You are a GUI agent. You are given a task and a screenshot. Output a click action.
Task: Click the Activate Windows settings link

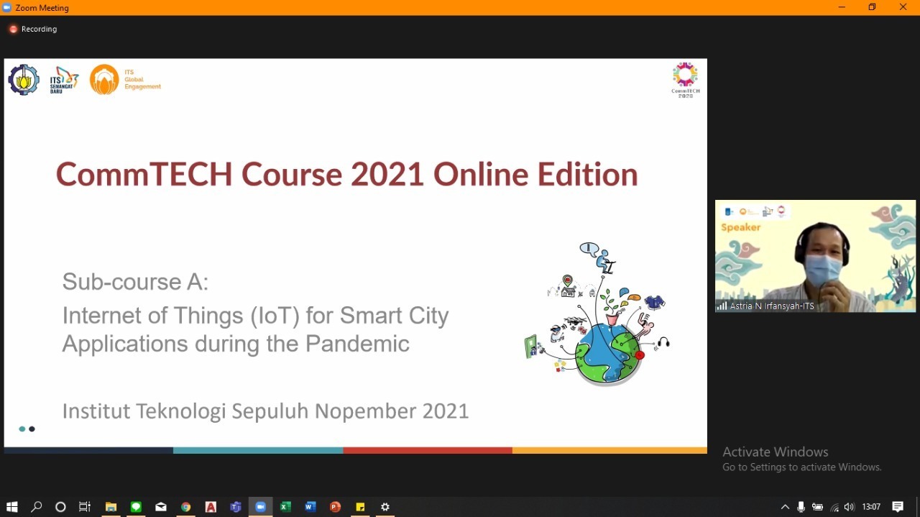click(x=801, y=467)
